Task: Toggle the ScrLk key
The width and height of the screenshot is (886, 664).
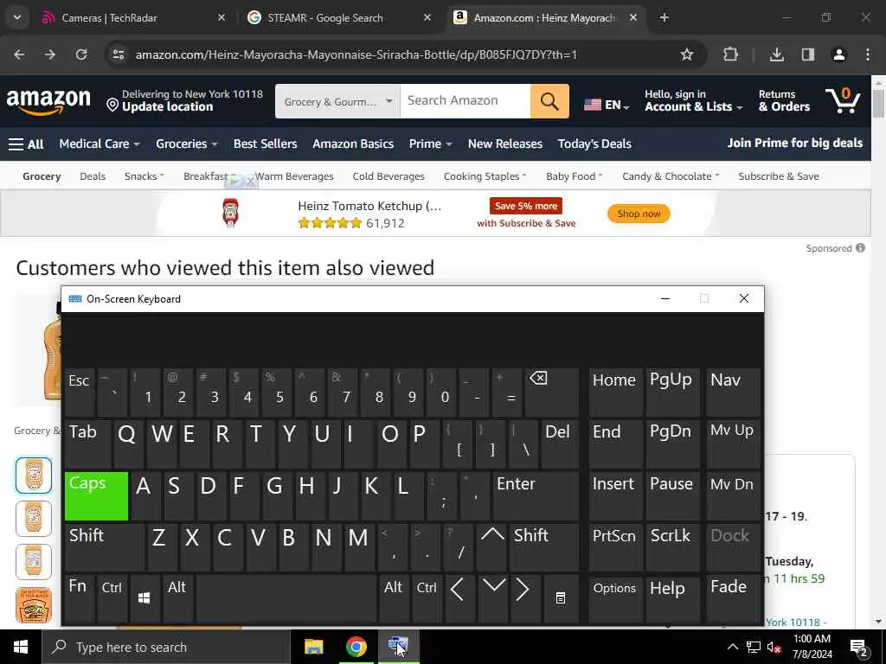Action: [x=671, y=546]
